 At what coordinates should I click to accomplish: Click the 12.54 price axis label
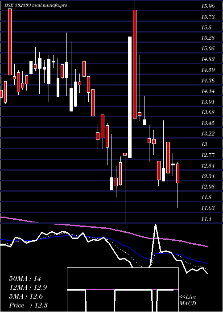[x=208, y=165]
